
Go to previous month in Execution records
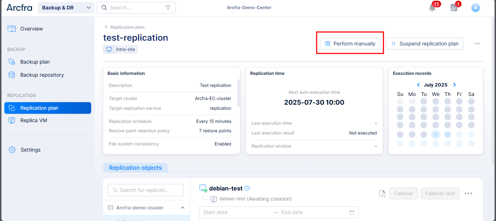(x=418, y=85)
